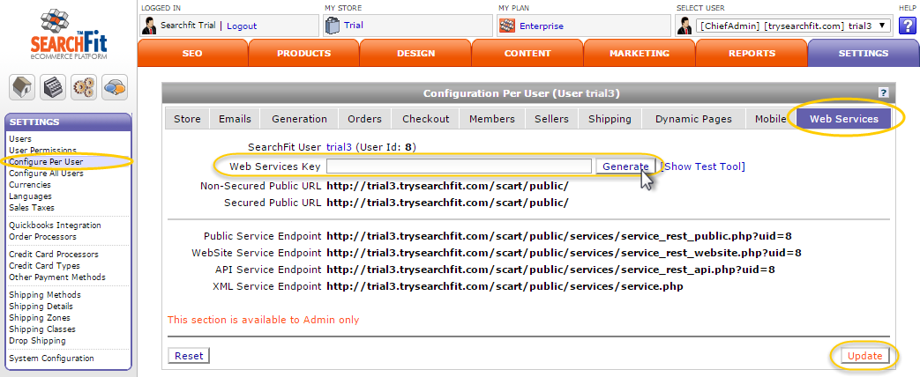Open Shipping Classes in sidebar
920x377 pixels.
(42, 329)
